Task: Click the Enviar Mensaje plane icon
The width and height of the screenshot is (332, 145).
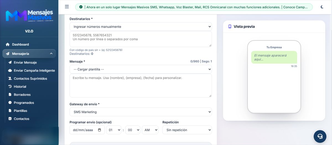Action: pyautogui.click(x=10, y=62)
